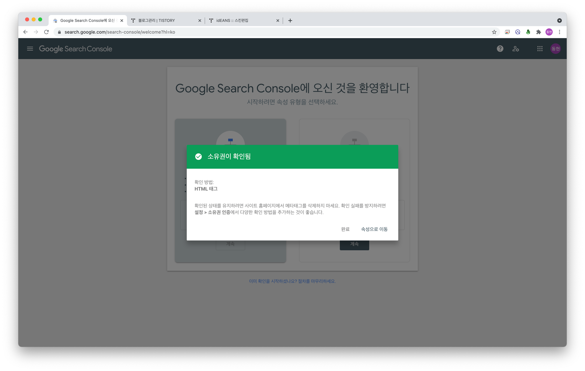Click 완료 to finish the dialog
The height and width of the screenshot is (371, 585).
(x=345, y=229)
